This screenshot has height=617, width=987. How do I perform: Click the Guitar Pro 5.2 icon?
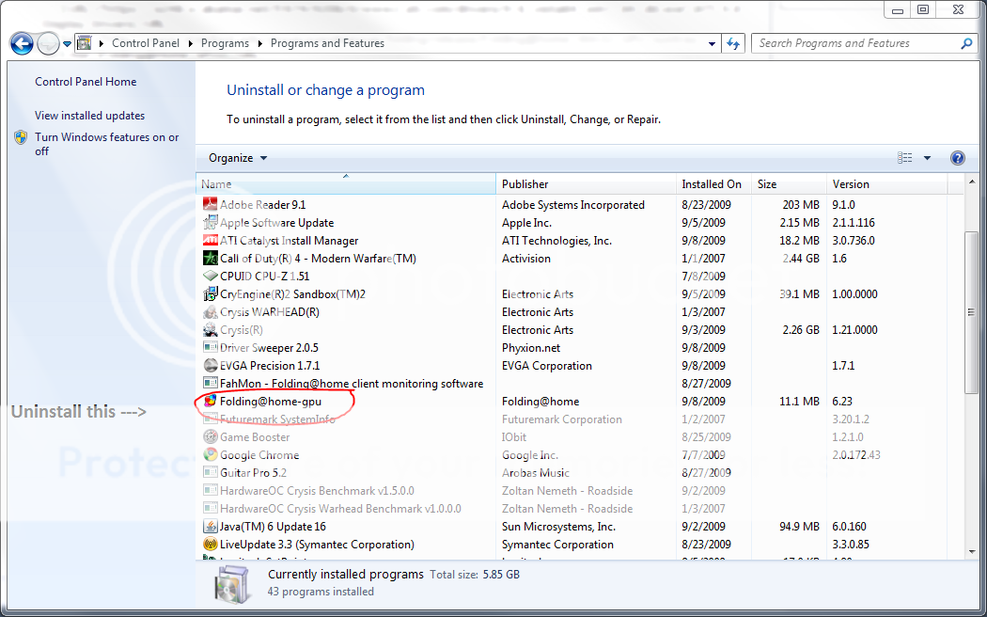(211, 472)
